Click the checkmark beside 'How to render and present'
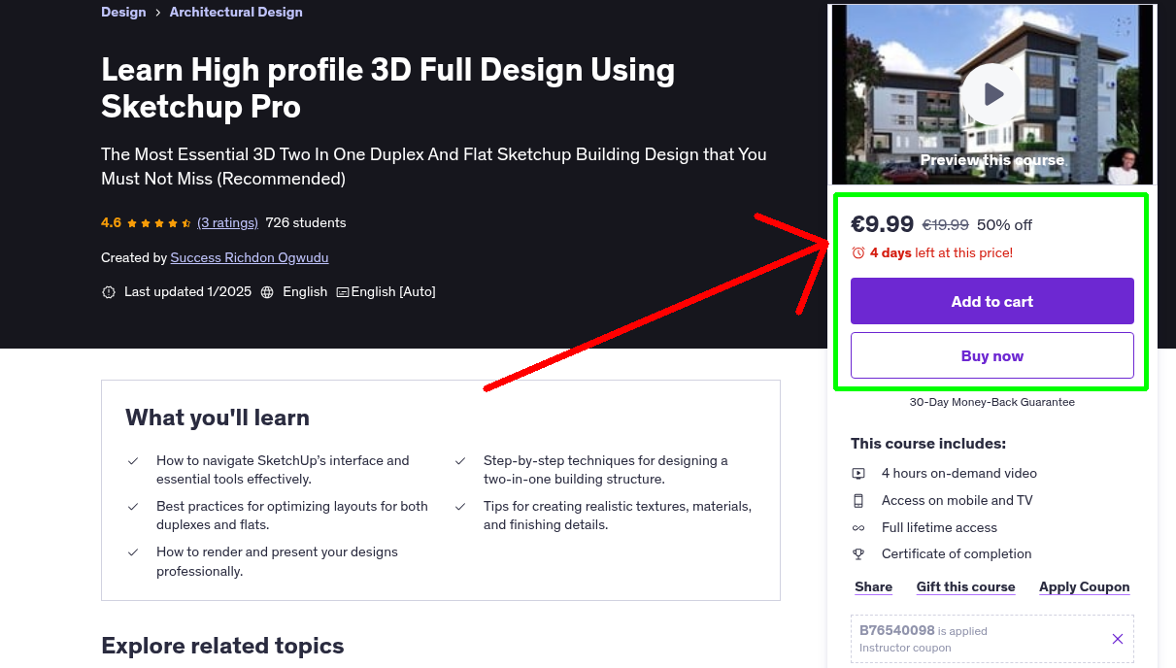Screen dimensions: 1176x668 pos(133,552)
